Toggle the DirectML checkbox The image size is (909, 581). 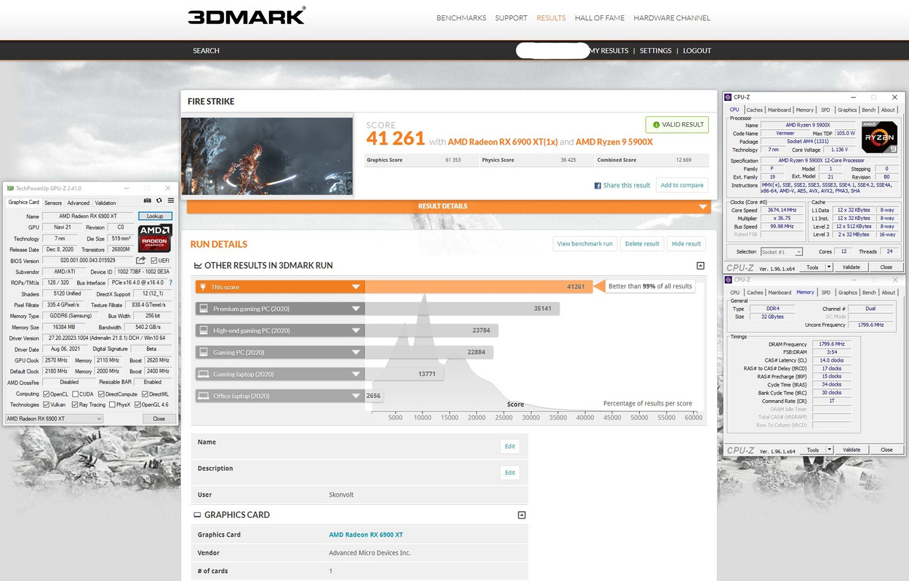pyautogui.click(x=144, y=394)
